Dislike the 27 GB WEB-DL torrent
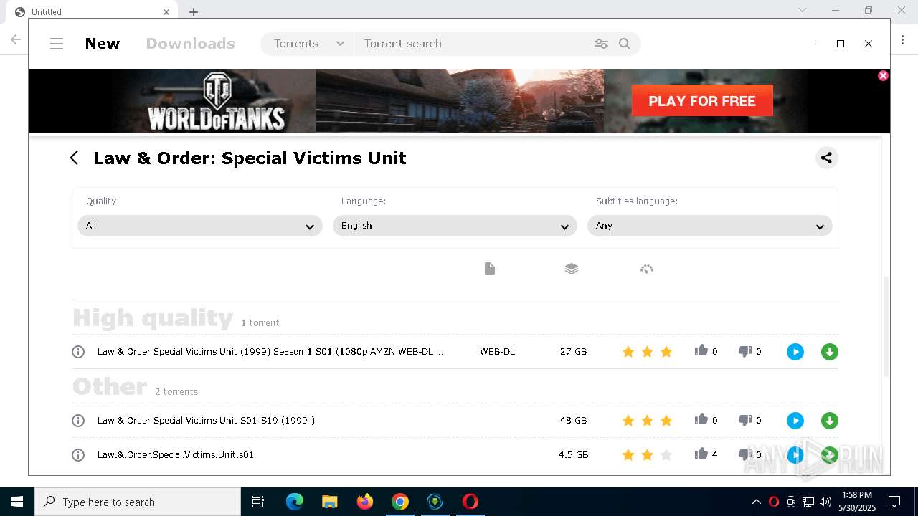Image resolution: width=918 pixels, height=516 pixels. [745, 351]
